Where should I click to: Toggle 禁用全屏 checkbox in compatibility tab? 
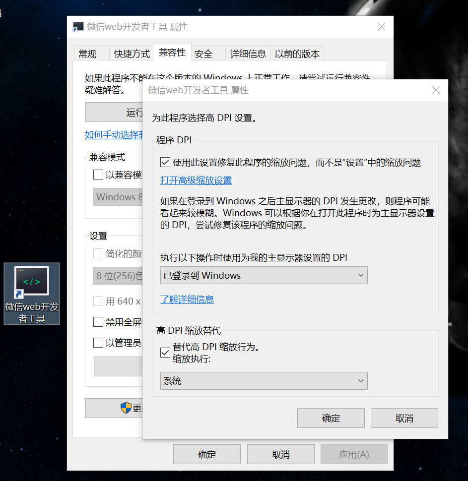pyautogui.click(x=98, y=322)
